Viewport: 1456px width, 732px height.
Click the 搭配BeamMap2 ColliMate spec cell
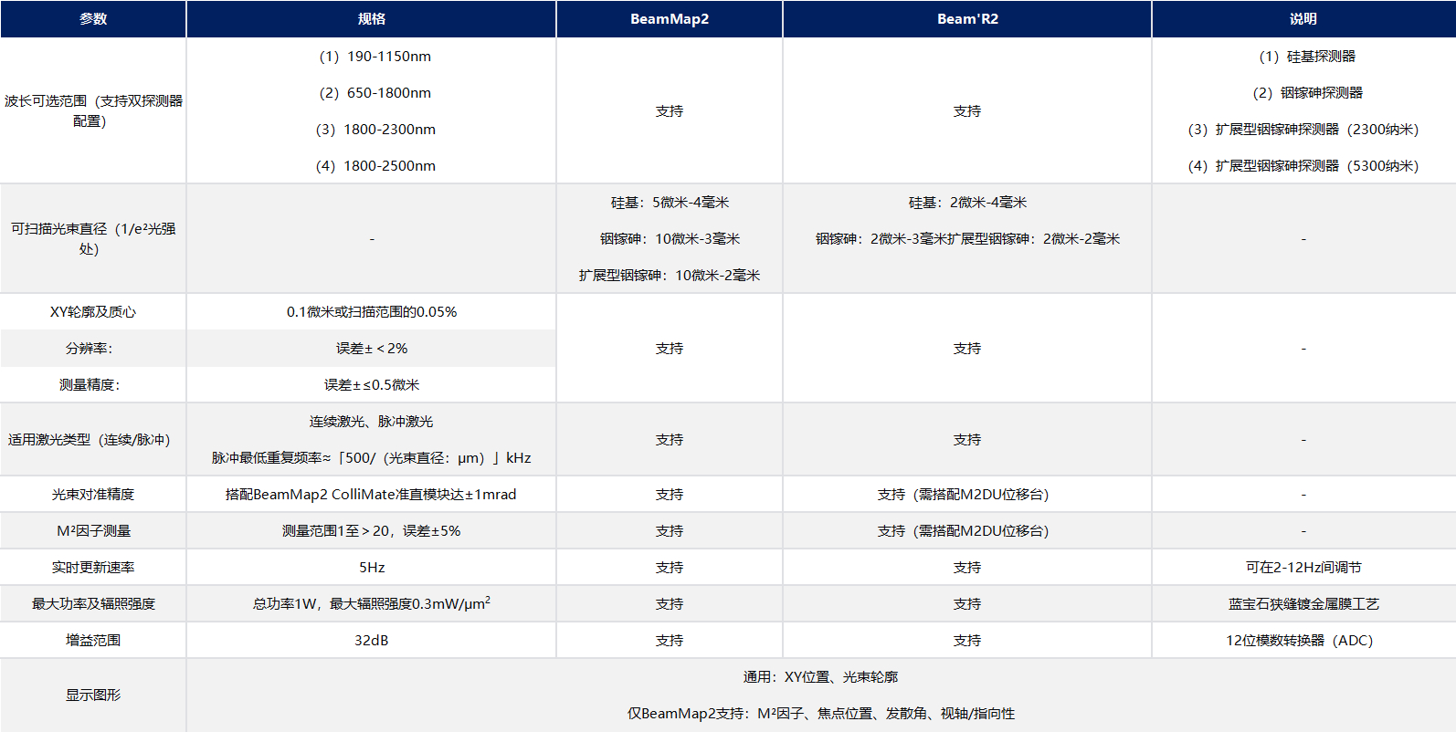click(x=371, y=495)
